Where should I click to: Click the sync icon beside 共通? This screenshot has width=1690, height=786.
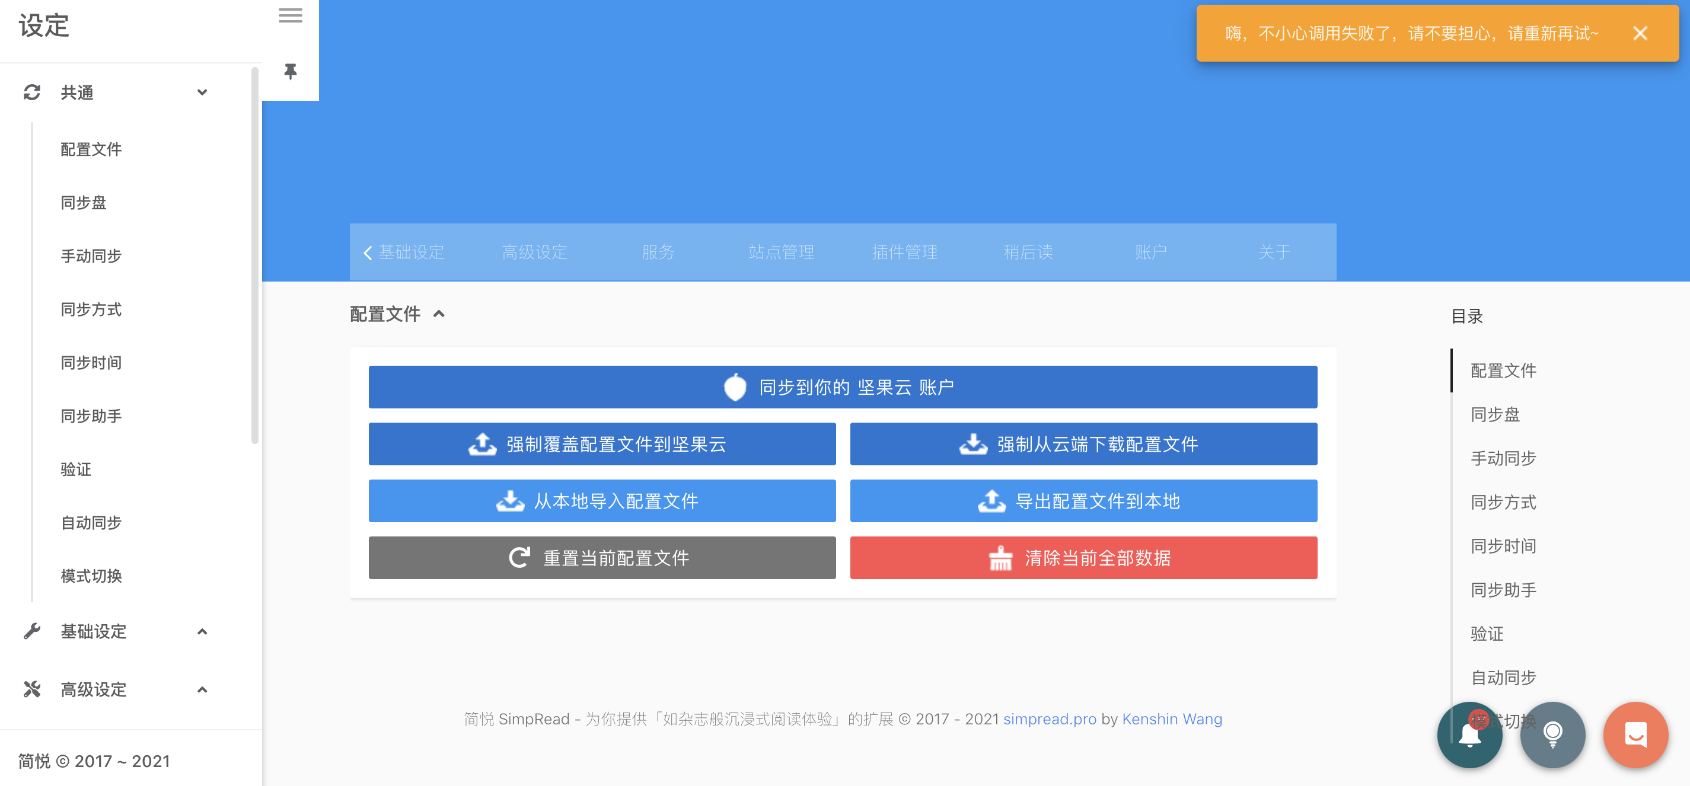click(32, 92)
